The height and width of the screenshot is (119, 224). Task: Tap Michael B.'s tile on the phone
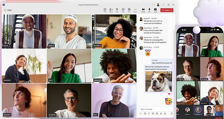(x=212, y=69)
